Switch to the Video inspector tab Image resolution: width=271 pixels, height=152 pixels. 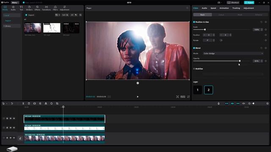click(196, 8)
